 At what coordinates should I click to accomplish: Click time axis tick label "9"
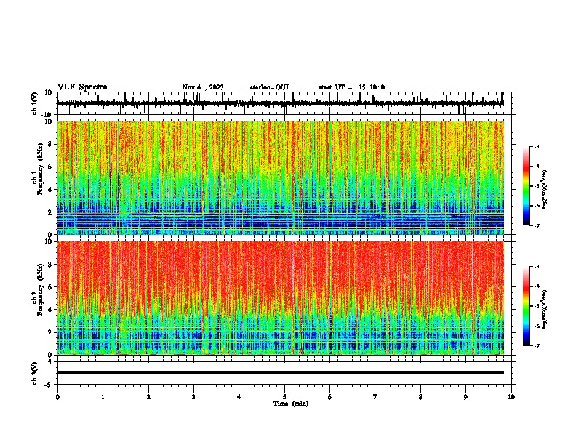click(x=465, y=397)
